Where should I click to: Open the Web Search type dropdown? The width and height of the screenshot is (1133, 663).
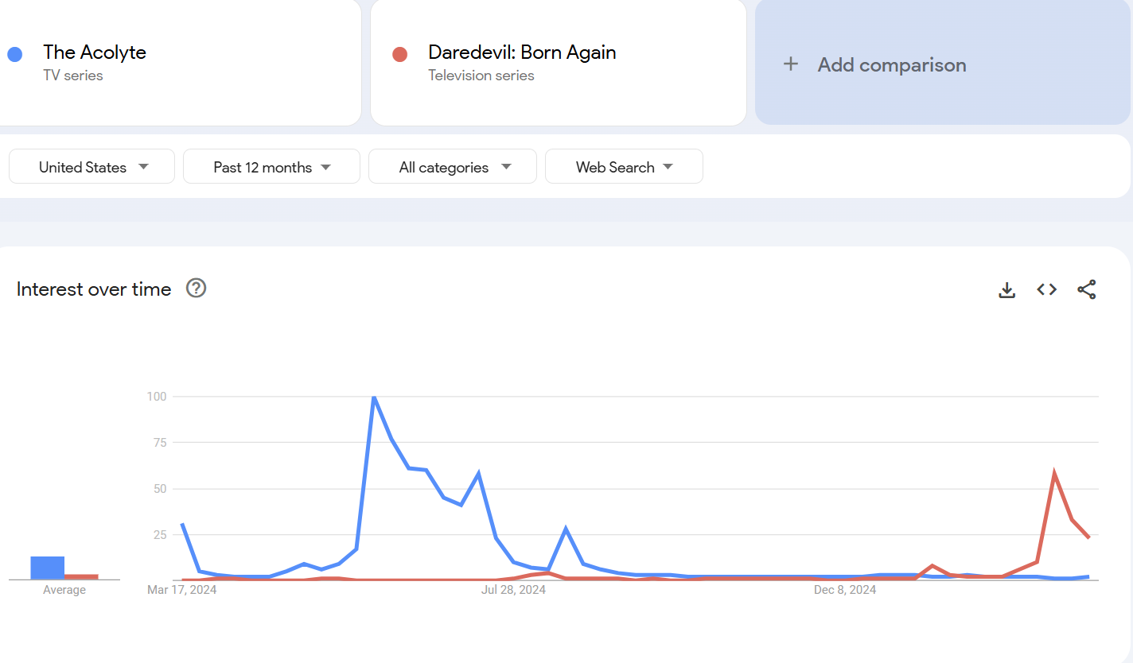coord(624,167)
